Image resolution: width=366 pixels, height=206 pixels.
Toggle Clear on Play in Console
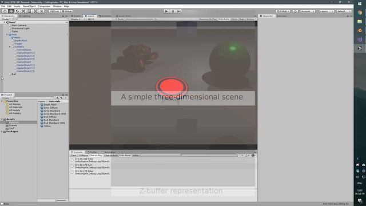point(96,155)
